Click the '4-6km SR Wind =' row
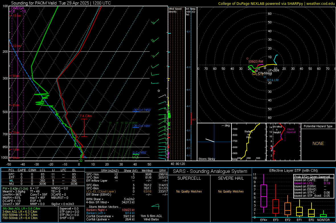 [110, 202]
